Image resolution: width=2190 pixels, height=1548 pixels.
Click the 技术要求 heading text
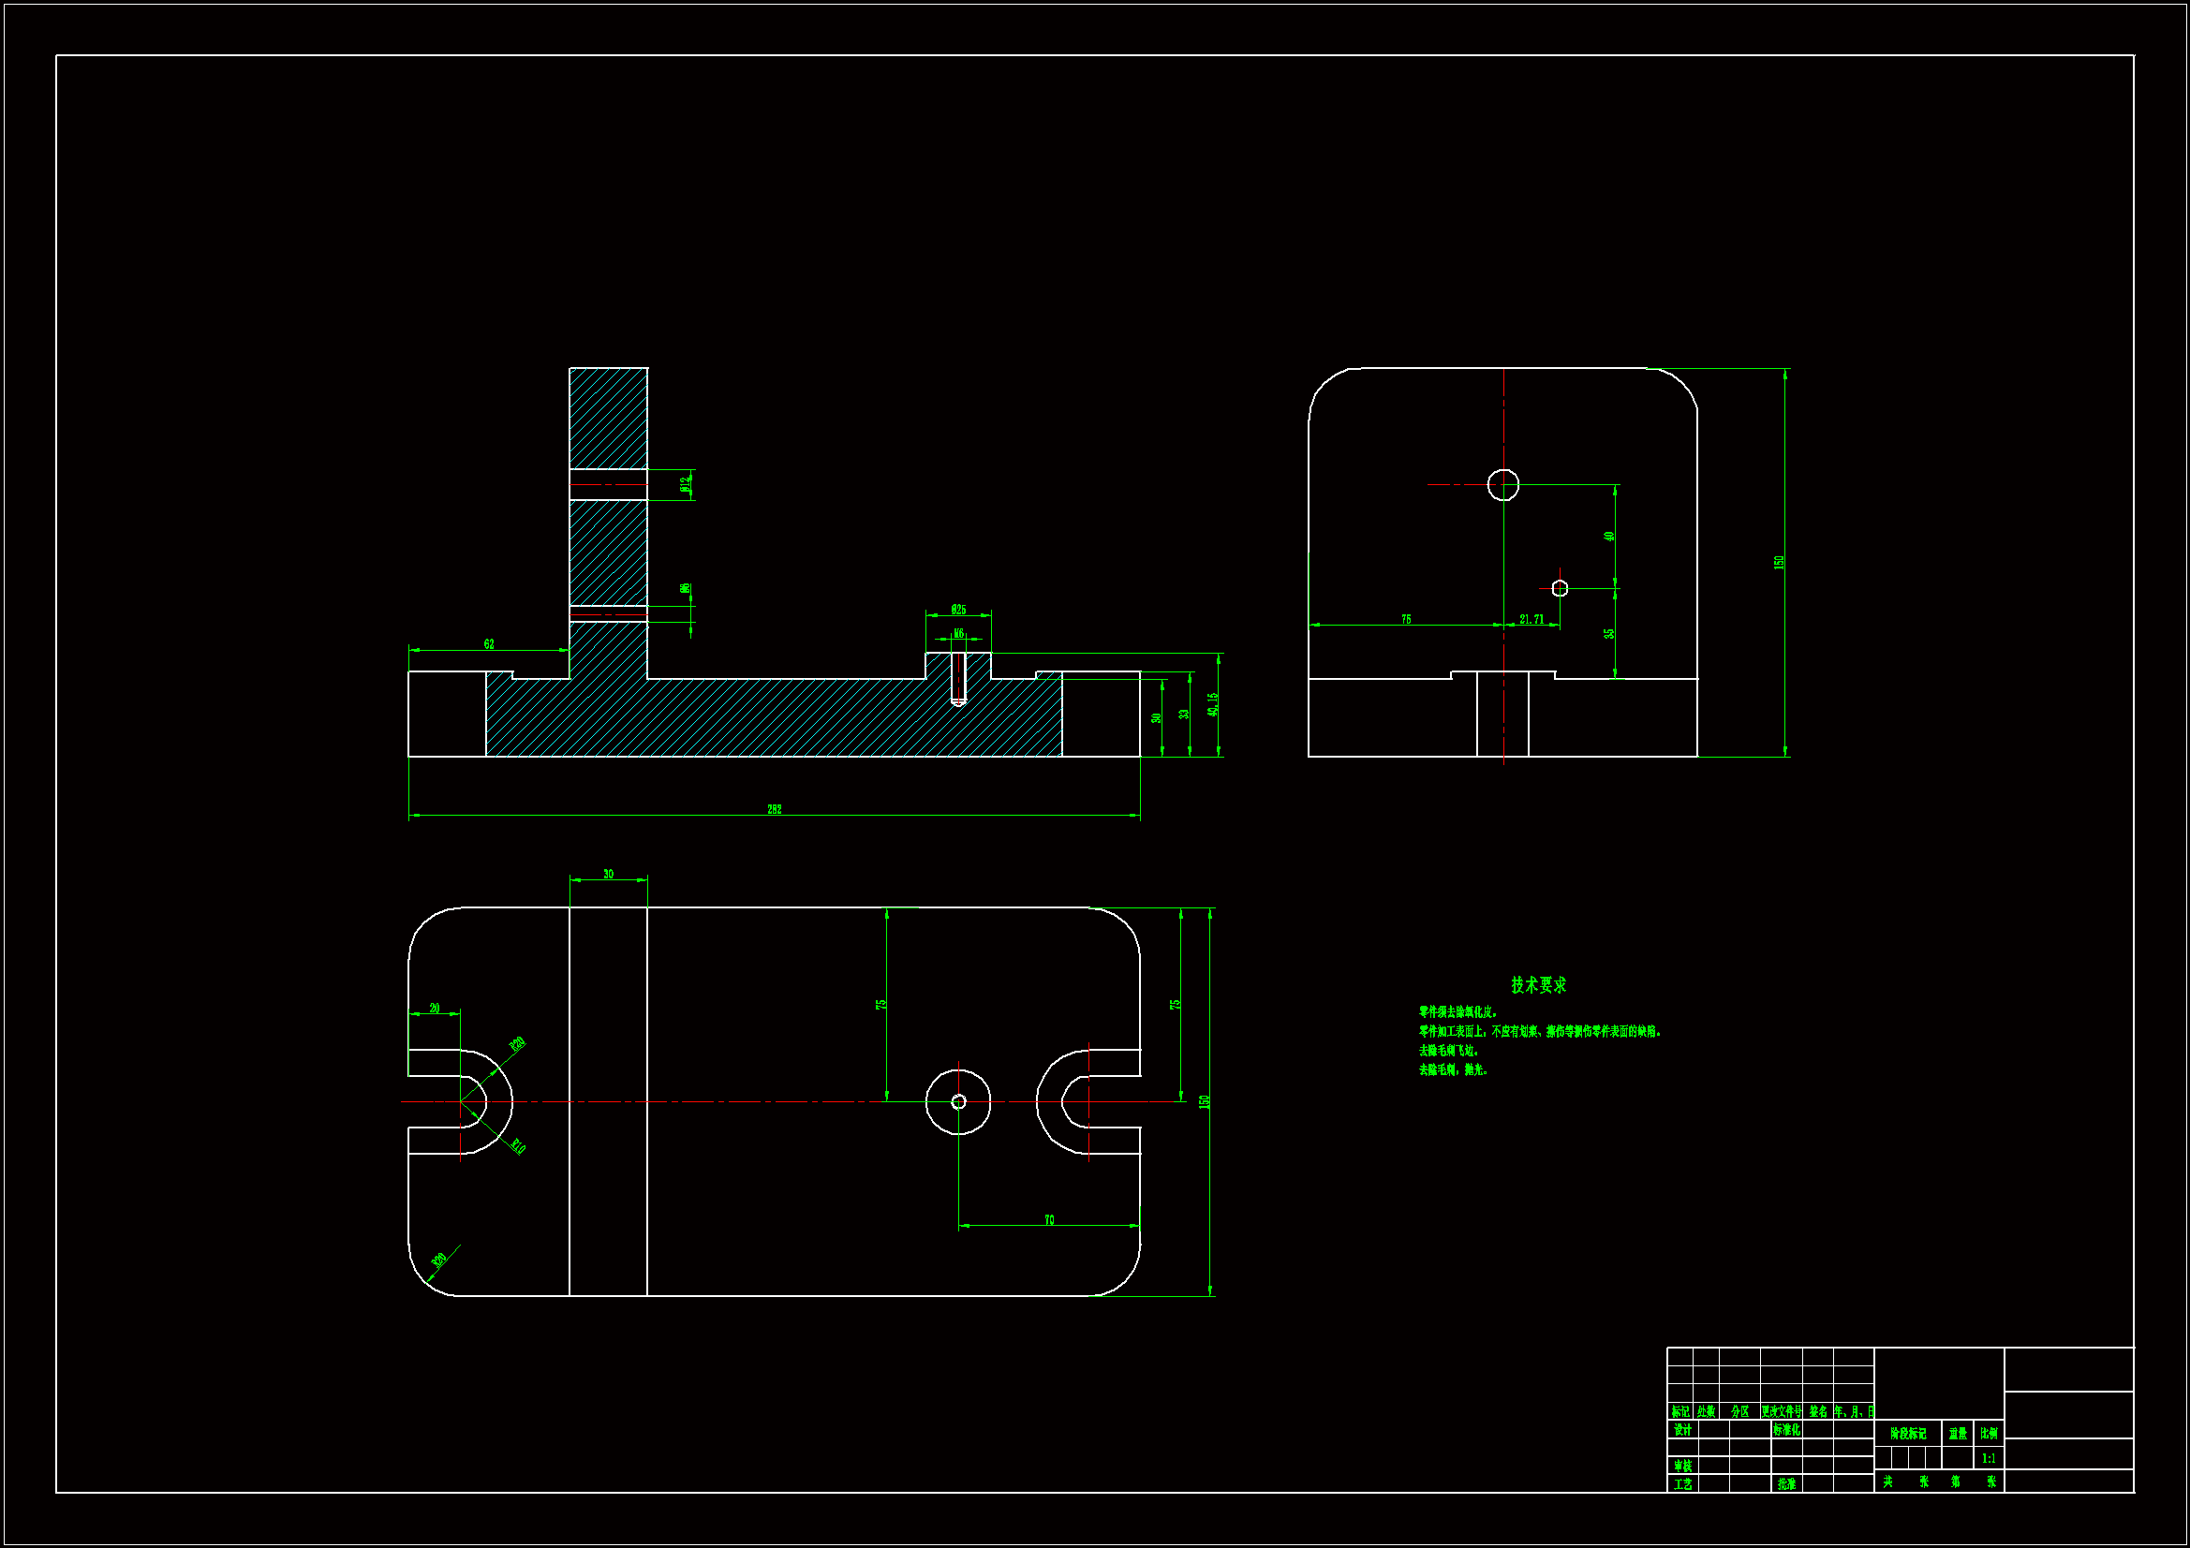[x=1537, y=985]
